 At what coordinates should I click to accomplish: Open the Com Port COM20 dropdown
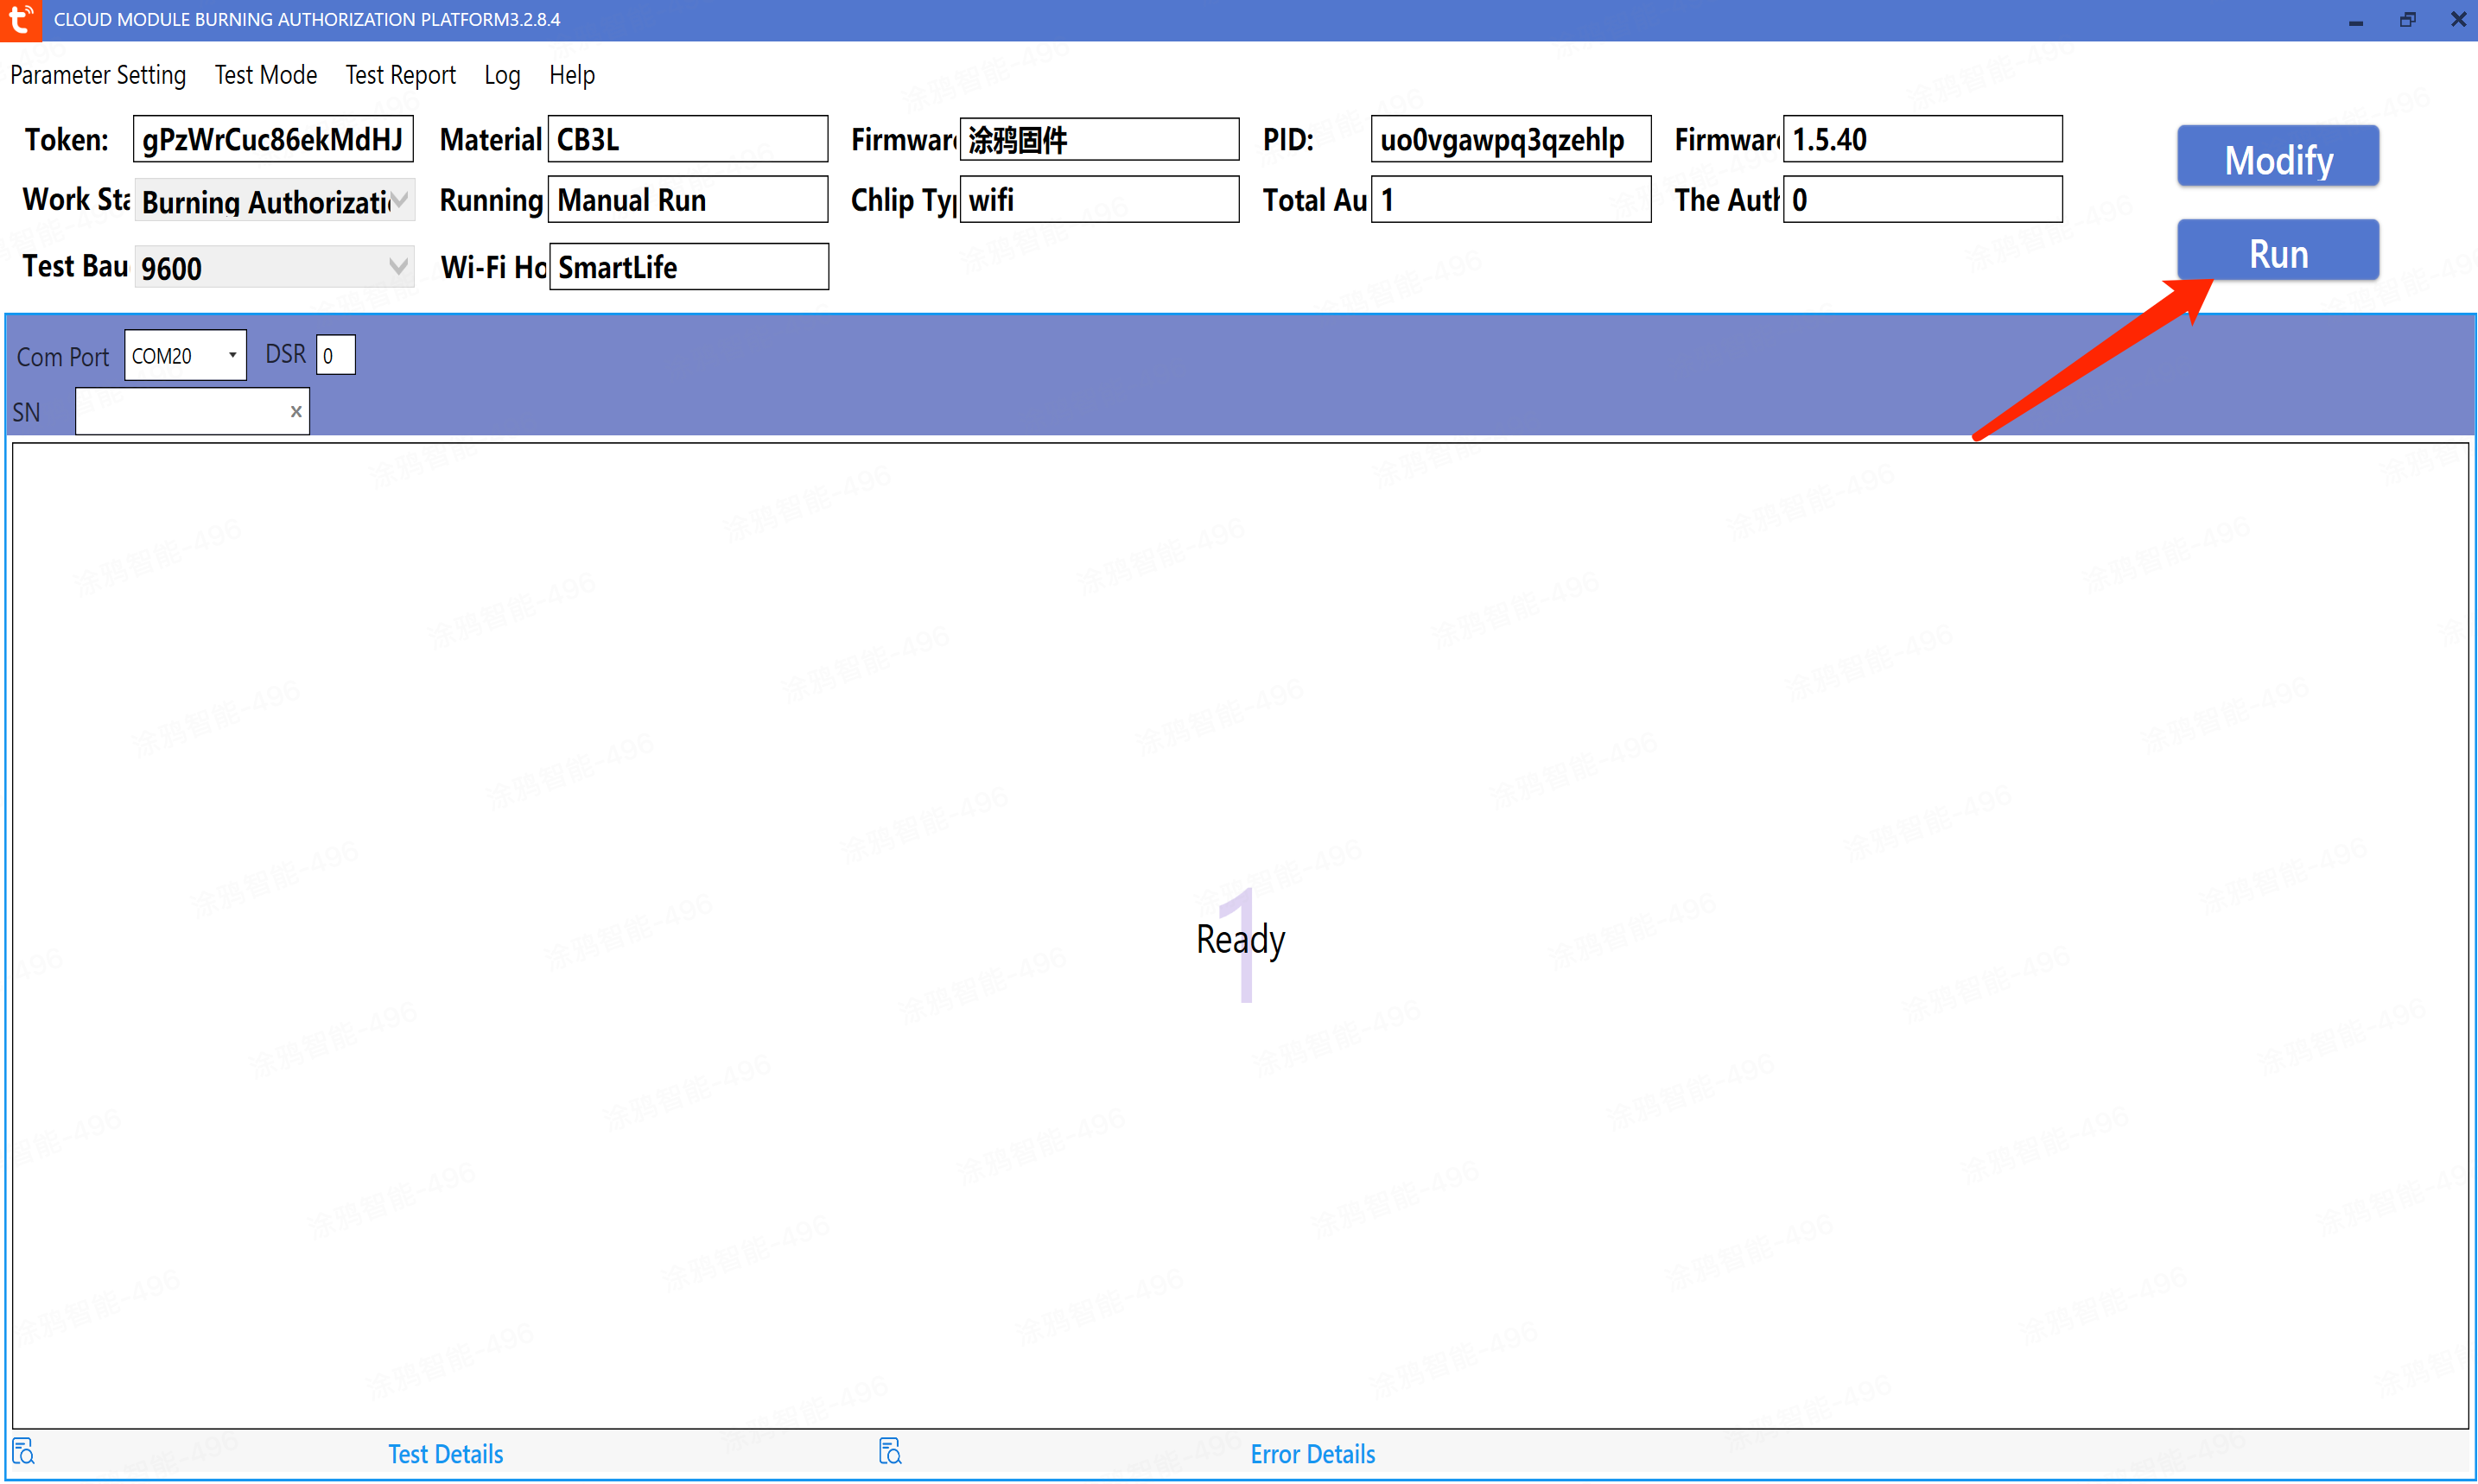coord(232,355)
